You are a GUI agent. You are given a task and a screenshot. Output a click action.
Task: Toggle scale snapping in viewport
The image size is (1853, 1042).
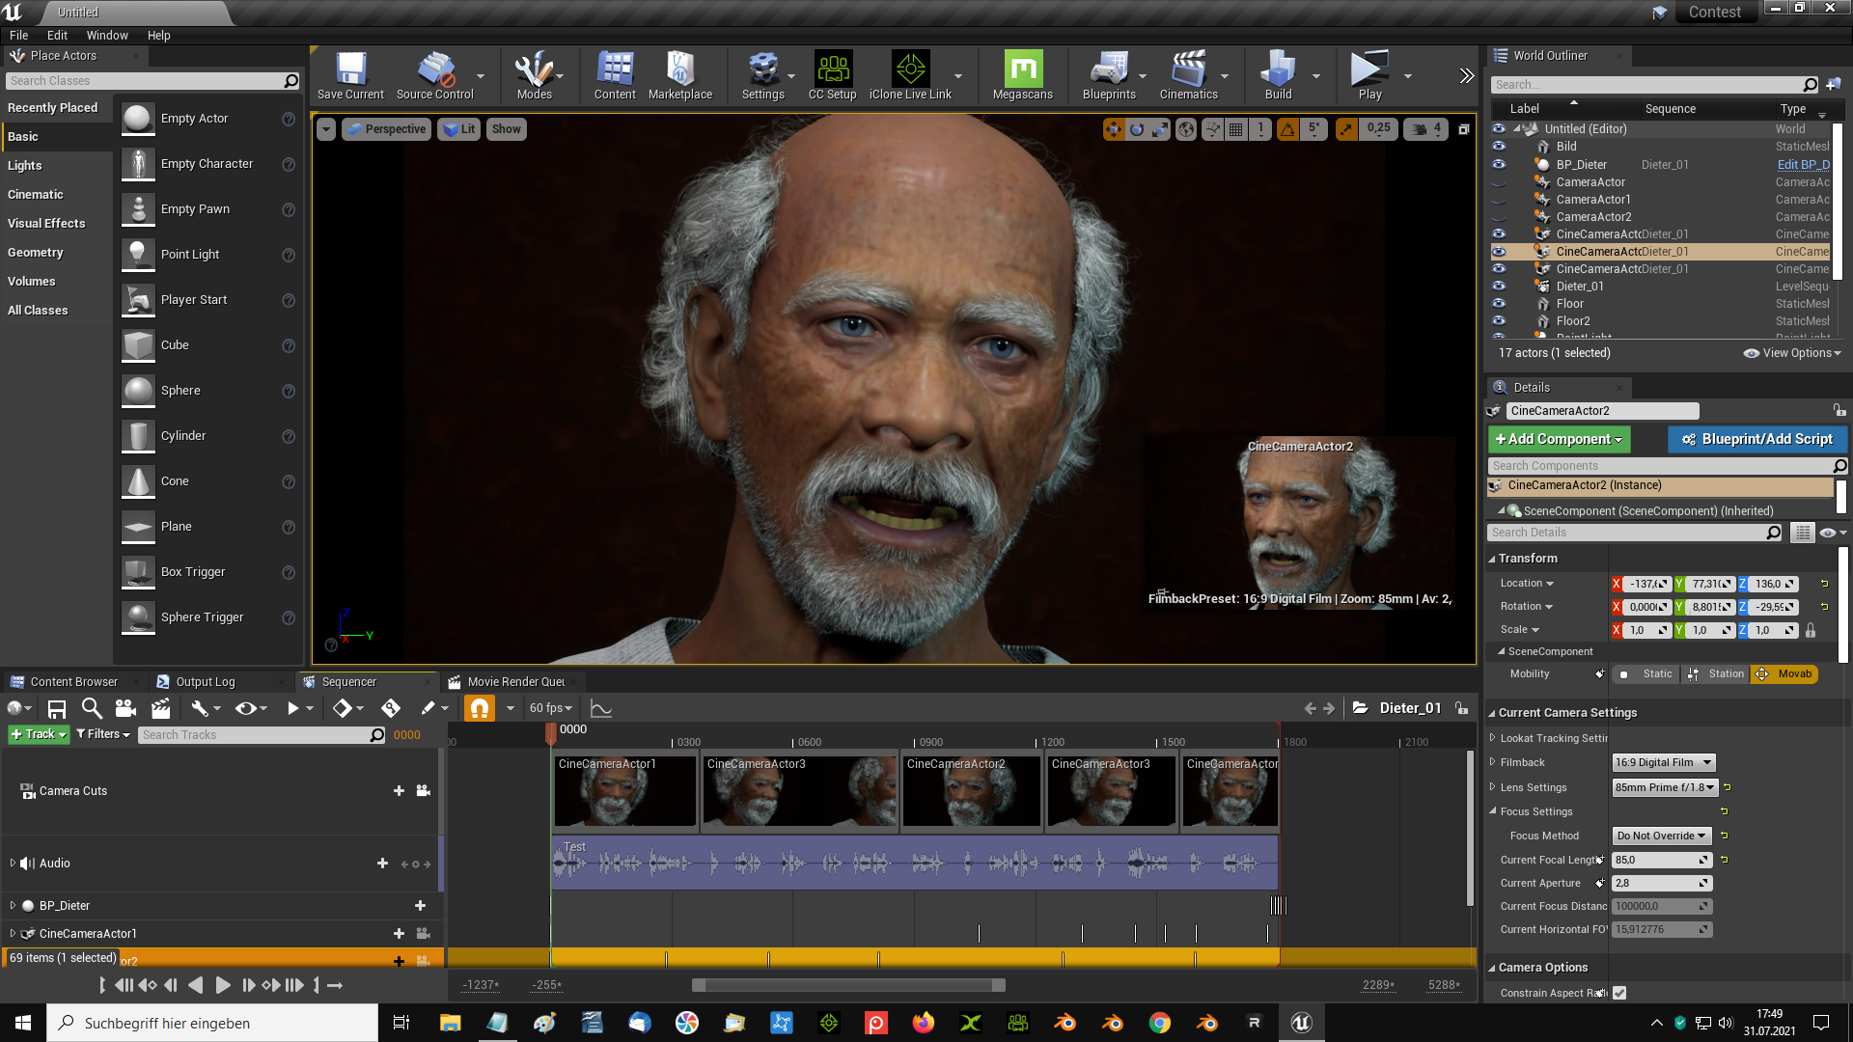pos(1345,128)
